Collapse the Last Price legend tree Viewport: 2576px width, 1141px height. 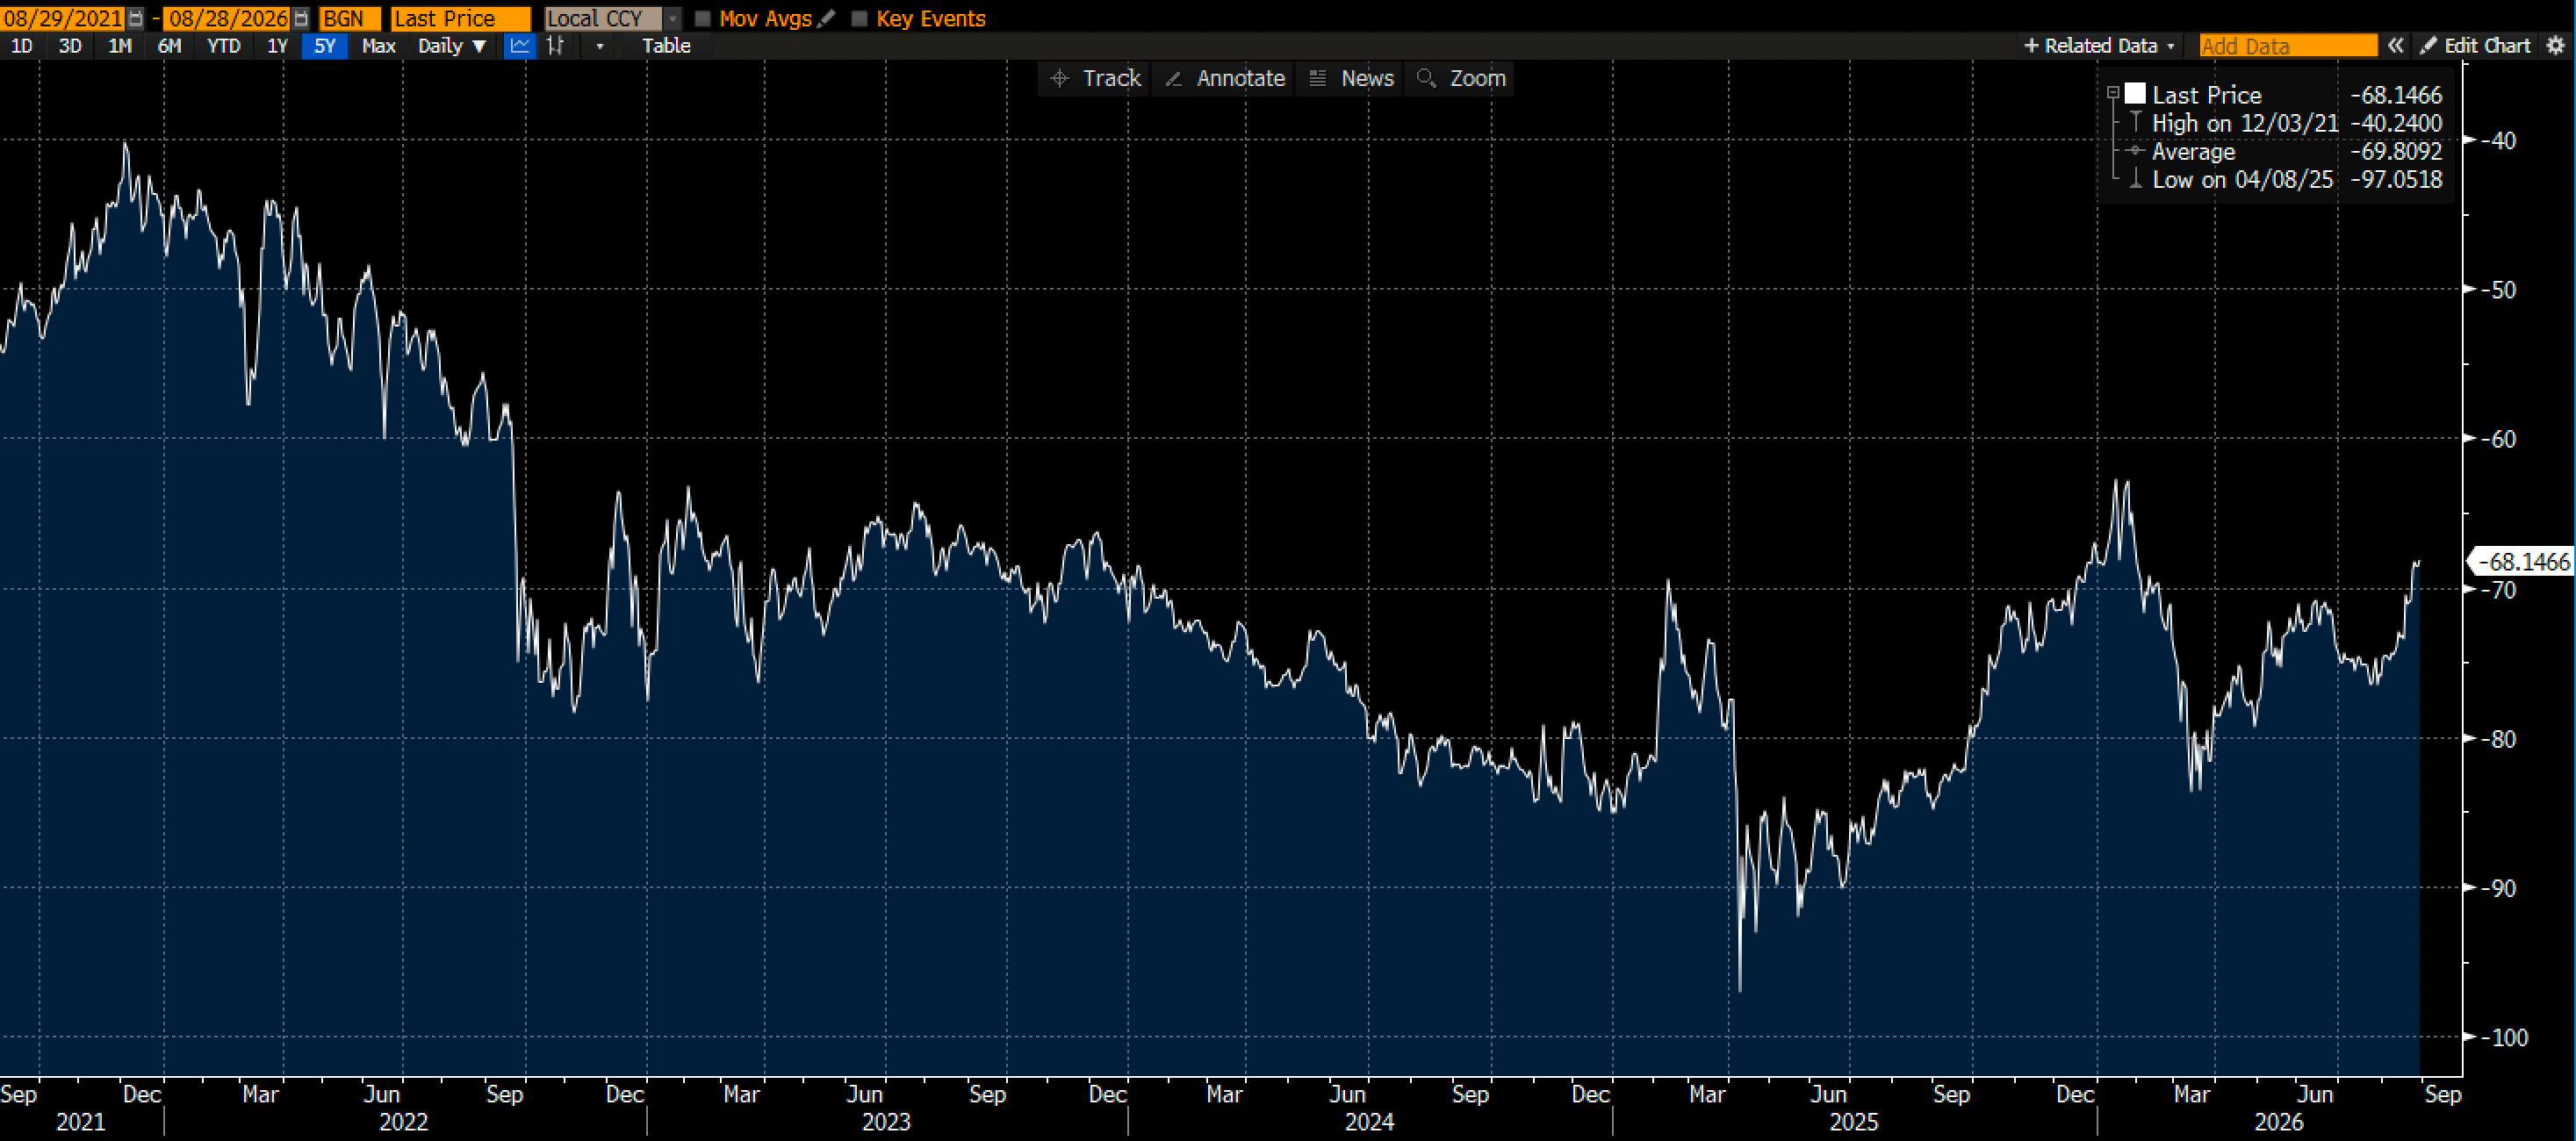[x=2113, y=93]
